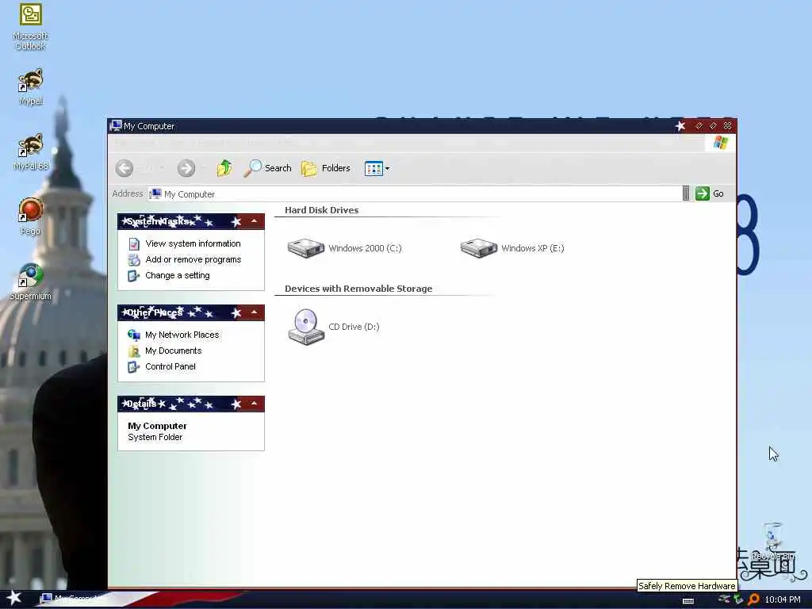Collapse the Details panel

pyautogui.click(x=255, y=404)
